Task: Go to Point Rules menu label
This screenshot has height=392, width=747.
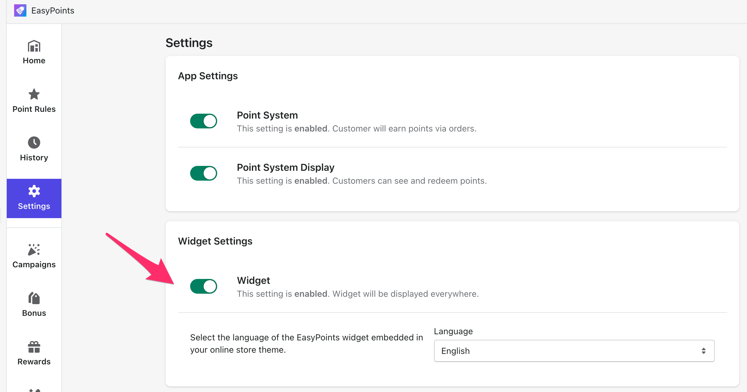Action: coord(34,109)
